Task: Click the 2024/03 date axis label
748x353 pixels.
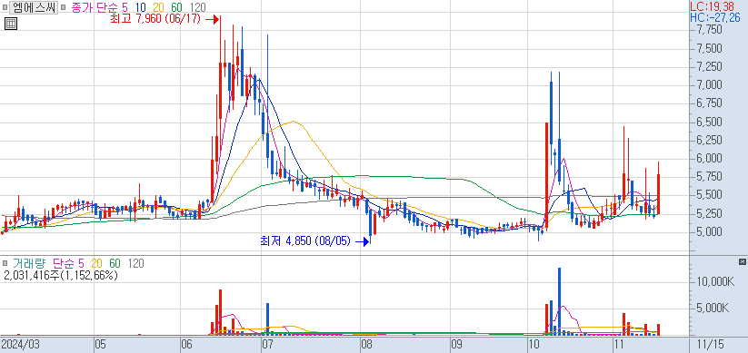Action: pos(21,345)
